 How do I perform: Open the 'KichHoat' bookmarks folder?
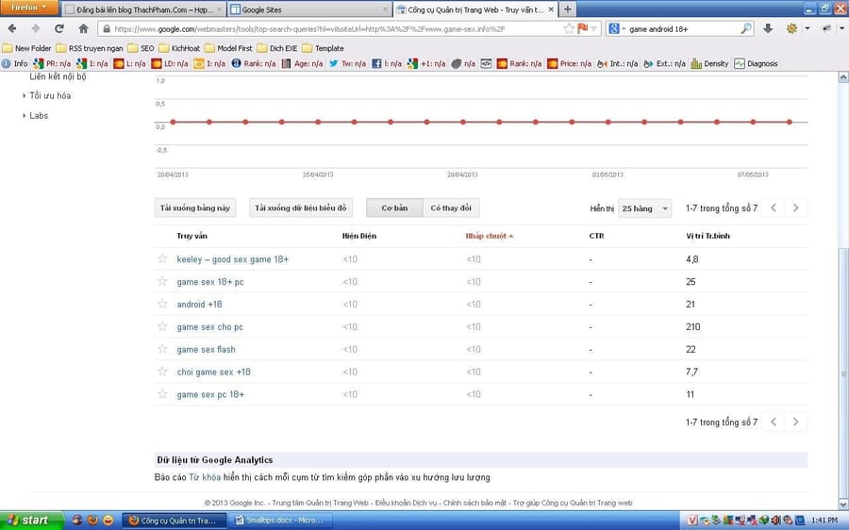(179, 48)
